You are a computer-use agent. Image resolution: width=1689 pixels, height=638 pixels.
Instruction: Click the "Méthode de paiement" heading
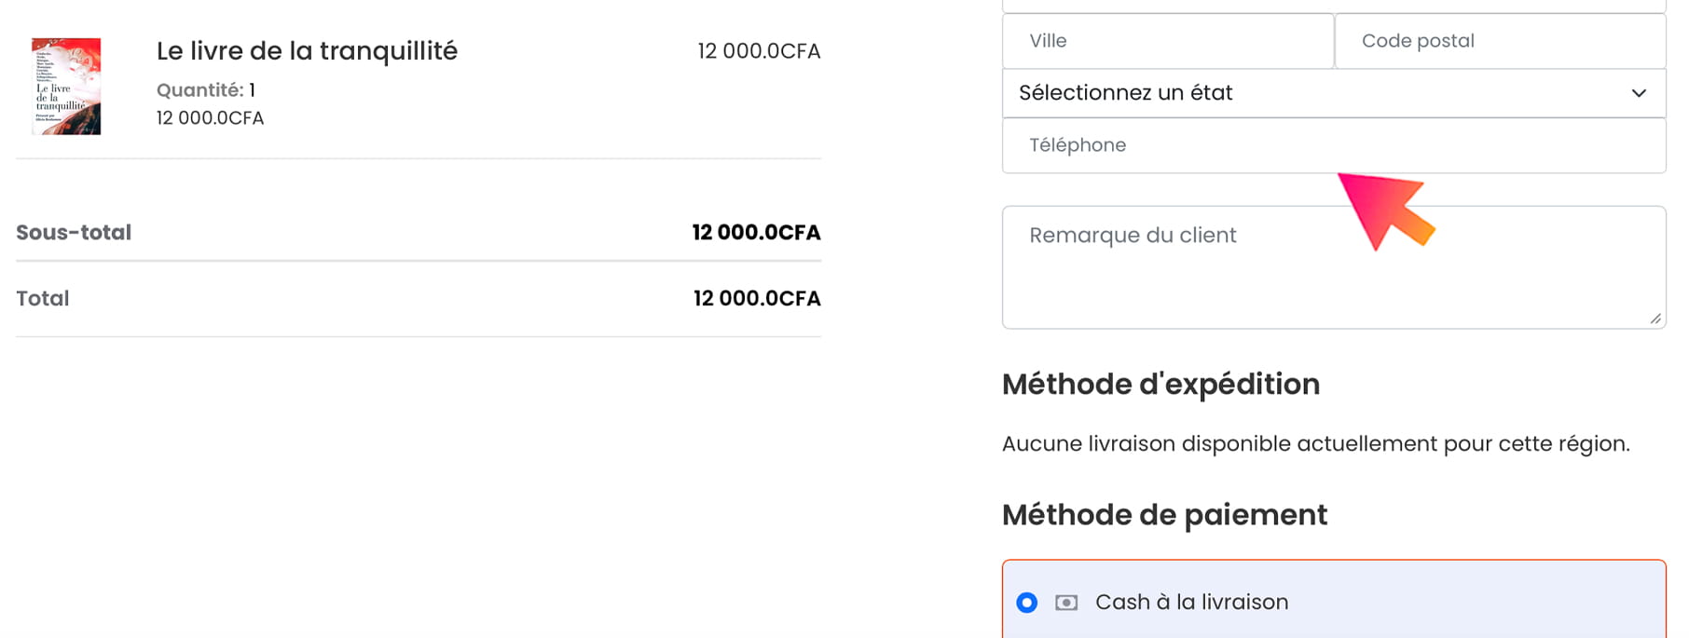click(1164, 515)
